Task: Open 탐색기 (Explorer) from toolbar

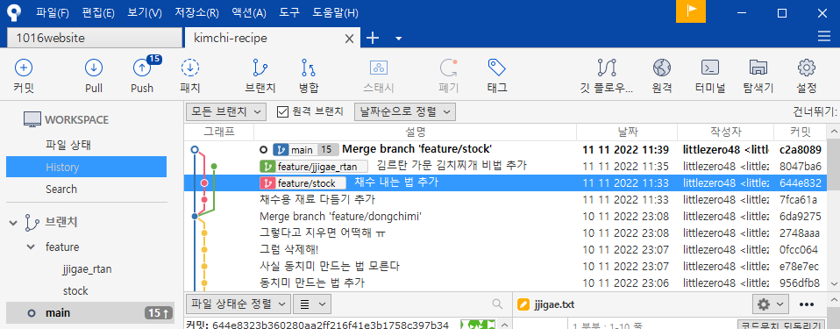Action: pos(758,68)
